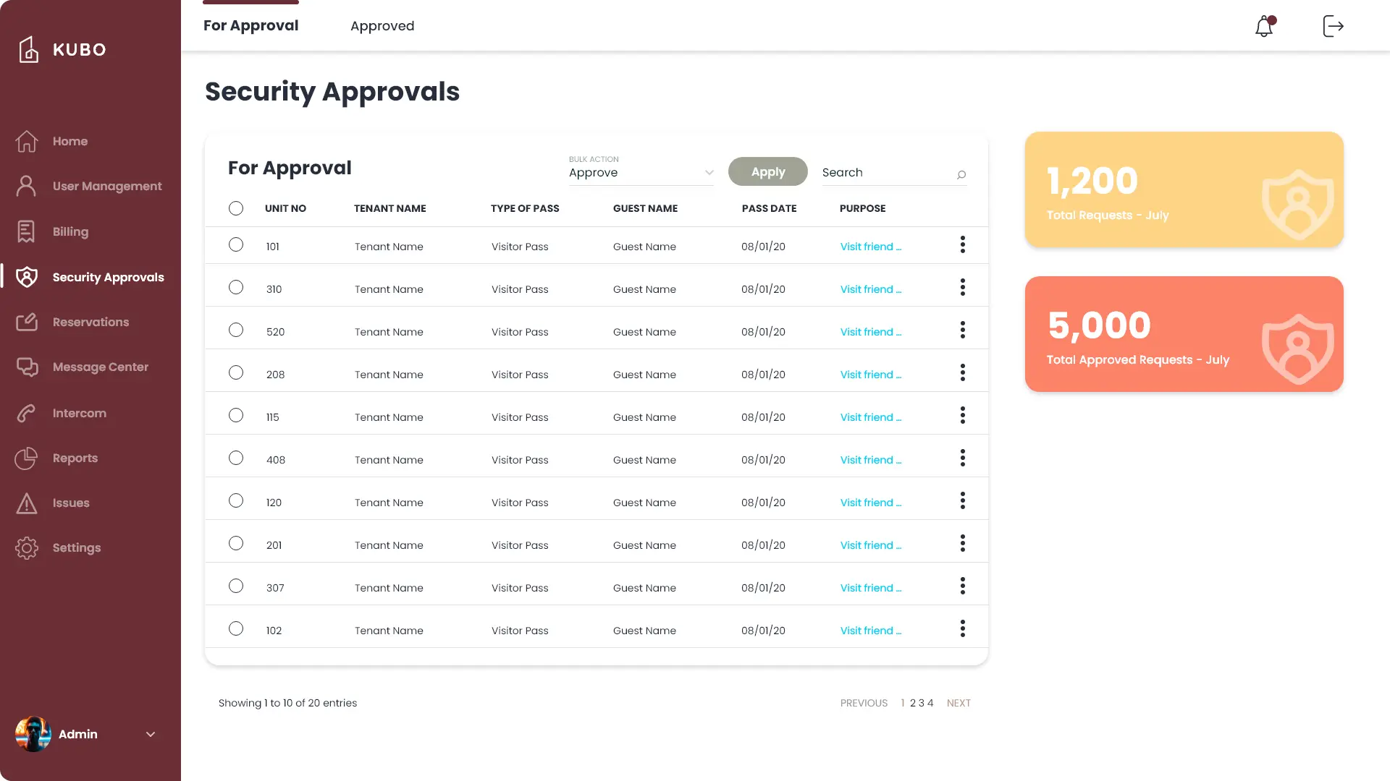1390x781 pixels.
Task: Click the search magnifier icon
Action: tap(961, 174)
